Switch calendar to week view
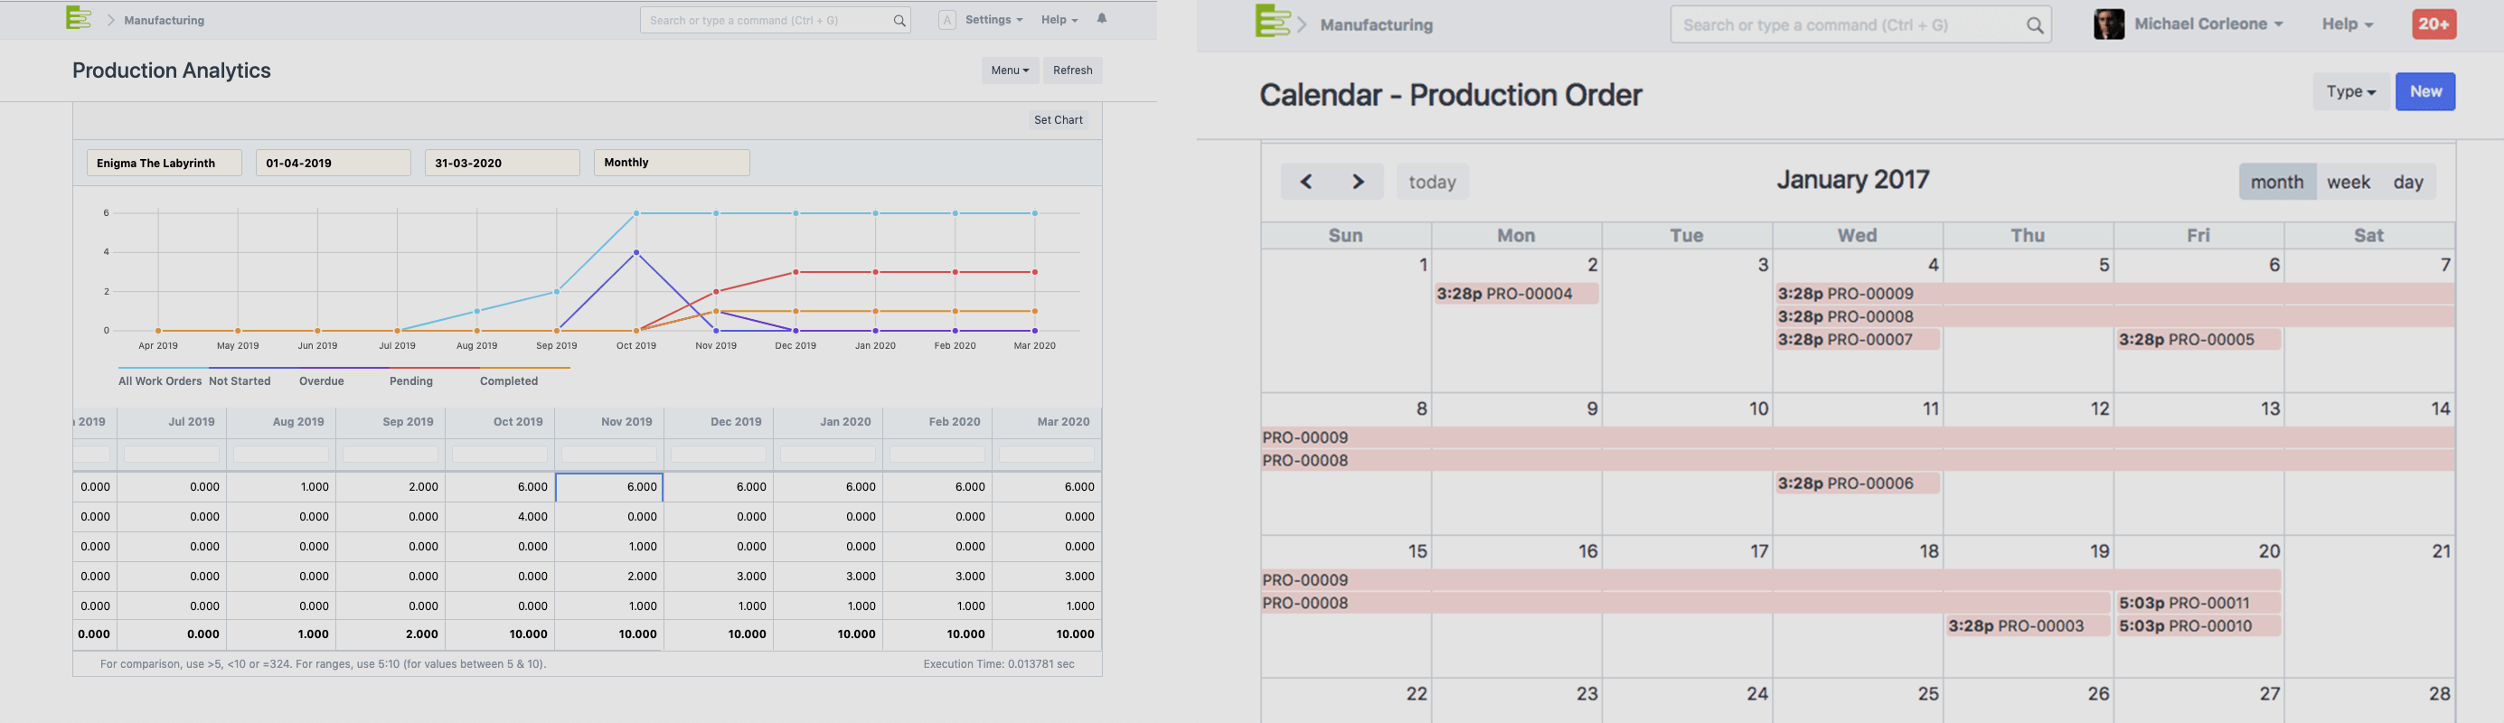The image size is (2504, 723). click(2349, 182)
